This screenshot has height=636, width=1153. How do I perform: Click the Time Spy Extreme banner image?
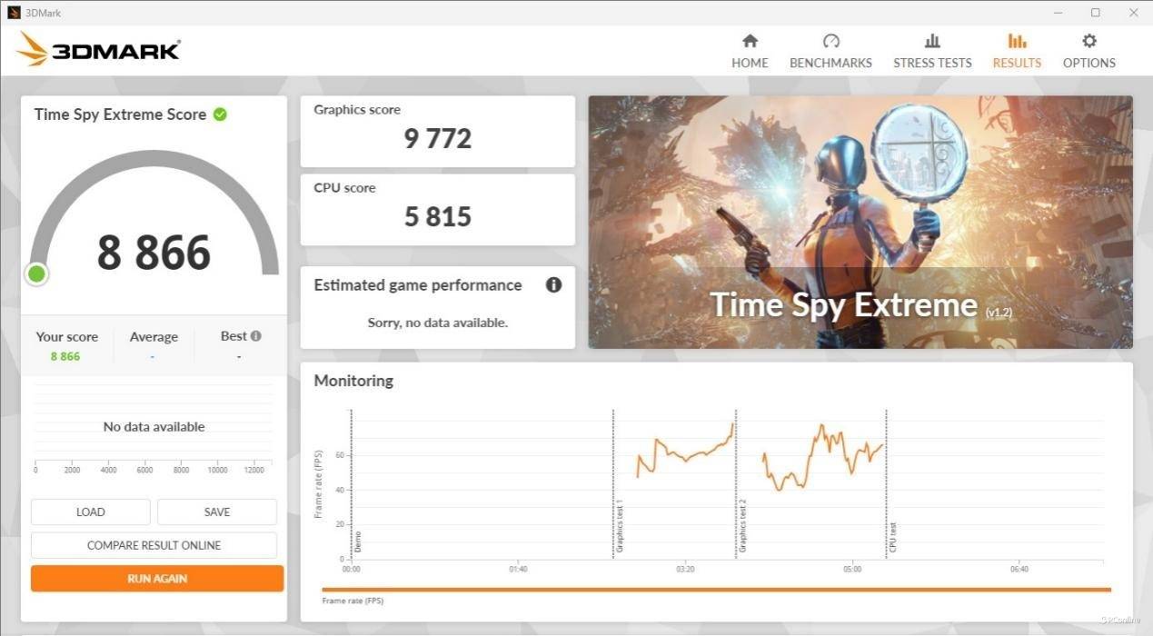click(x=860, y=222)
